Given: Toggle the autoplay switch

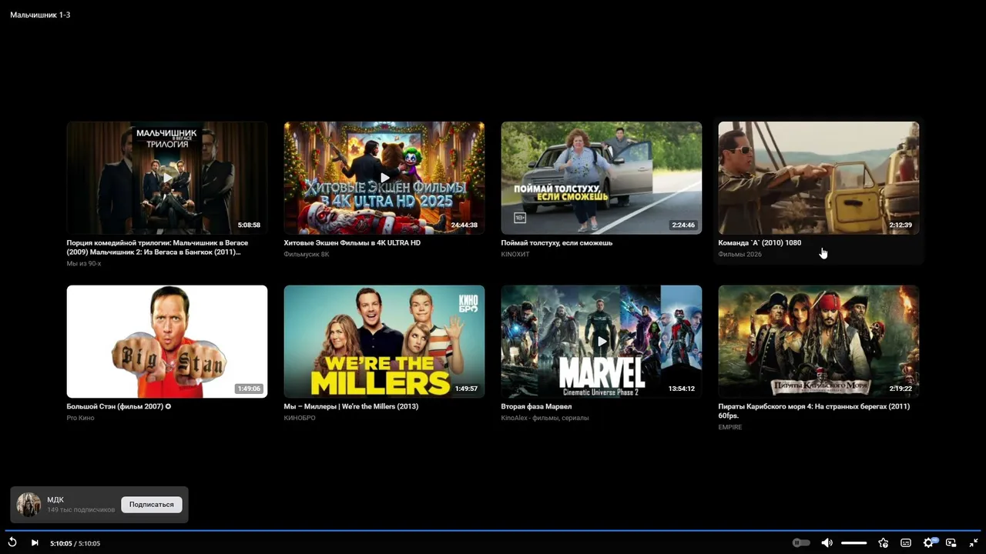Looking at the screenshot, I should (801, 542).
